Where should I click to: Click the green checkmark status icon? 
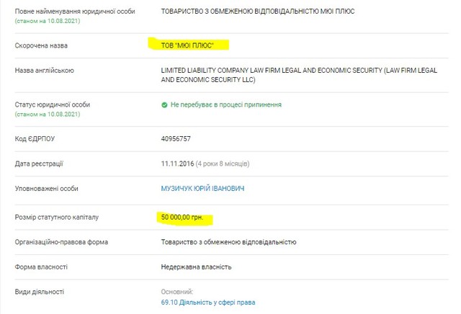[165, 104]
